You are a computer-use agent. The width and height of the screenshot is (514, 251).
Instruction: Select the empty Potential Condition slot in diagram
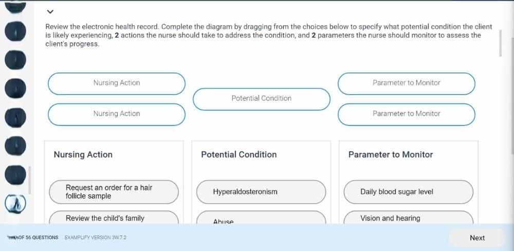pyautogui.click(x=261, y=99)
